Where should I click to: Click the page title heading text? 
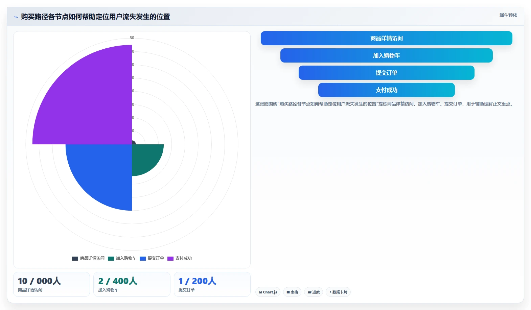[x=95, y=17]
